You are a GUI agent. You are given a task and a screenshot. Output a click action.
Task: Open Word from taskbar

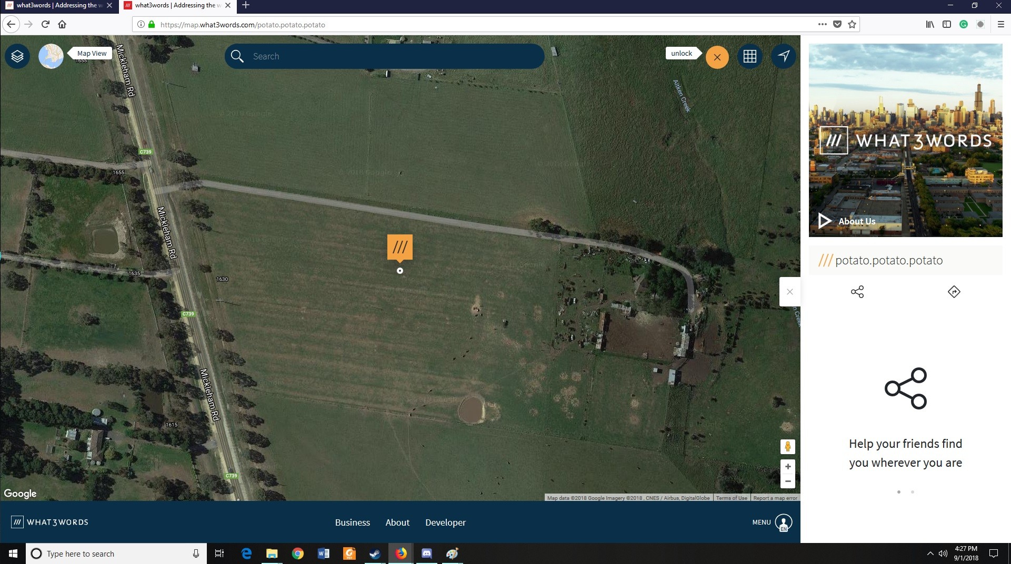(324, 553)
